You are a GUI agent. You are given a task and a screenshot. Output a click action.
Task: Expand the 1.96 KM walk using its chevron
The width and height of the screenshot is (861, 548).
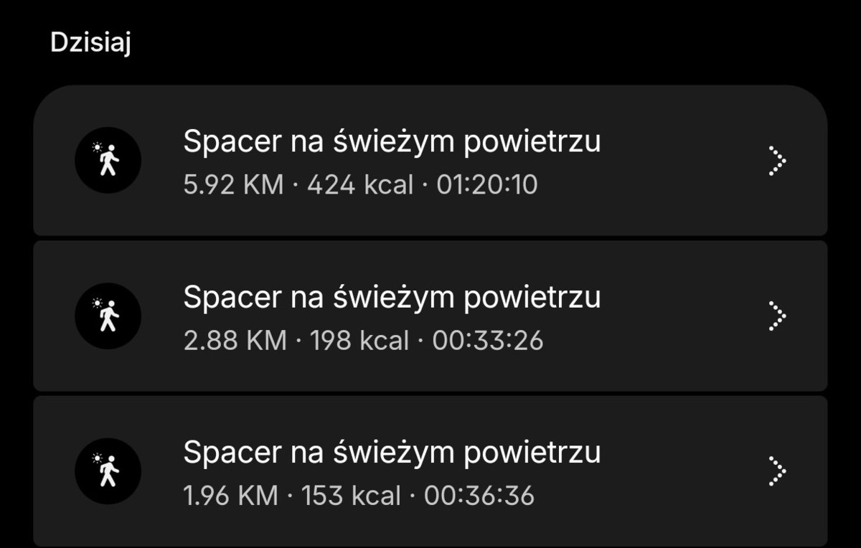[x=776, y=471]
